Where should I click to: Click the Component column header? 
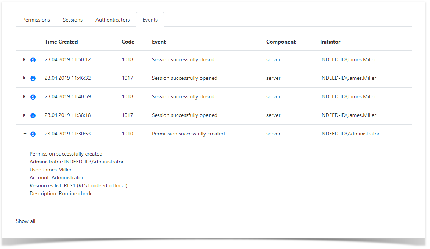point(281,42)
